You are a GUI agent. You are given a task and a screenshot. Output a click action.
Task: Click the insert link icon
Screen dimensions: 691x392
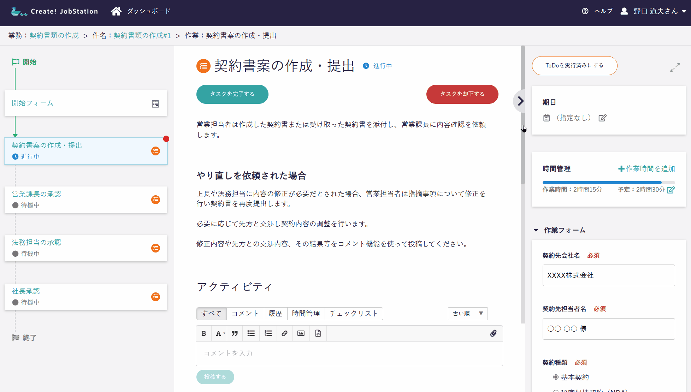(x=284, y=333)
